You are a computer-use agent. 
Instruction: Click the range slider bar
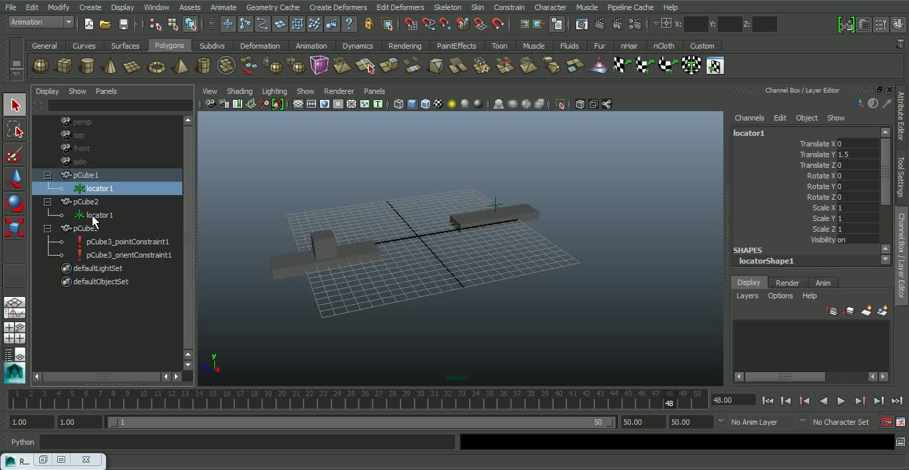tap(362, 422)
